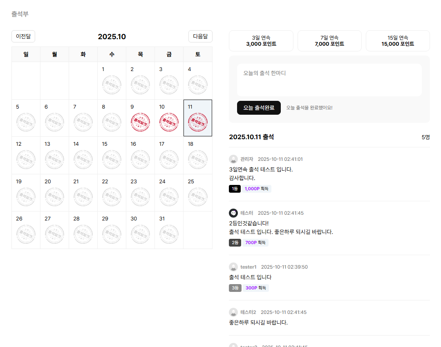
Task: Go to next month with 다음달
Action: coord(200,36)
